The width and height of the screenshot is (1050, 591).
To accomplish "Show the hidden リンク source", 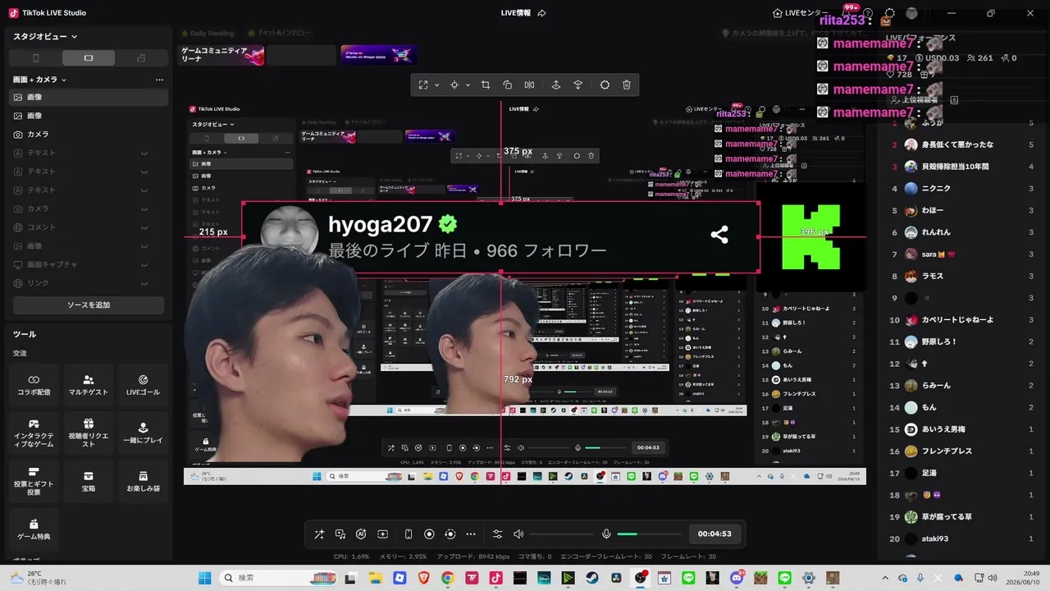I will (x=144, y=283).
